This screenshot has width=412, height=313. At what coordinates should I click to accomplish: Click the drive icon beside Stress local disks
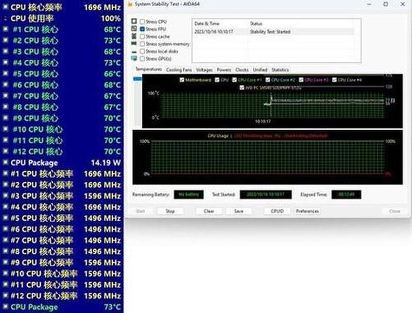[134, 51]
